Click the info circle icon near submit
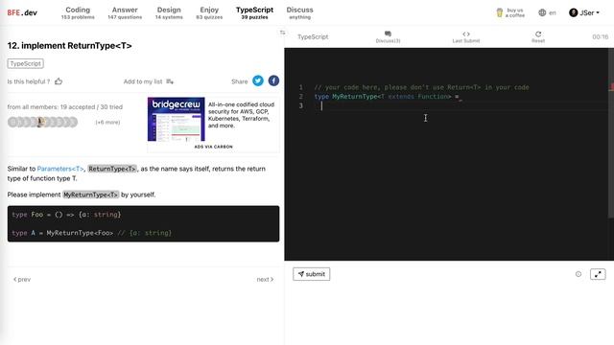The image size is (614, 345). tap(579, 274)
